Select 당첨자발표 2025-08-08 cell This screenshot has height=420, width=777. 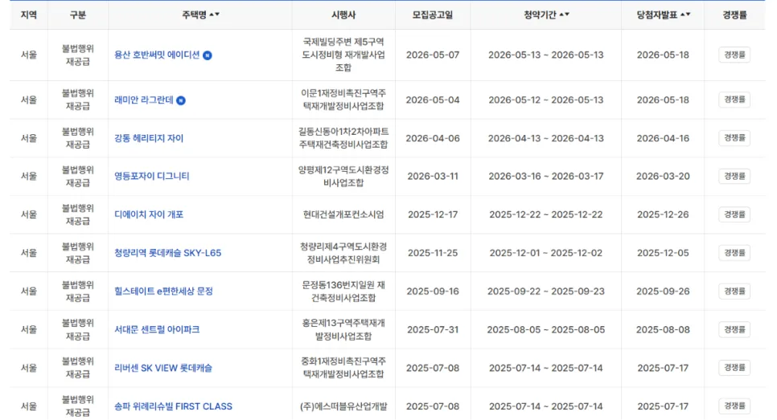point(663,329)
